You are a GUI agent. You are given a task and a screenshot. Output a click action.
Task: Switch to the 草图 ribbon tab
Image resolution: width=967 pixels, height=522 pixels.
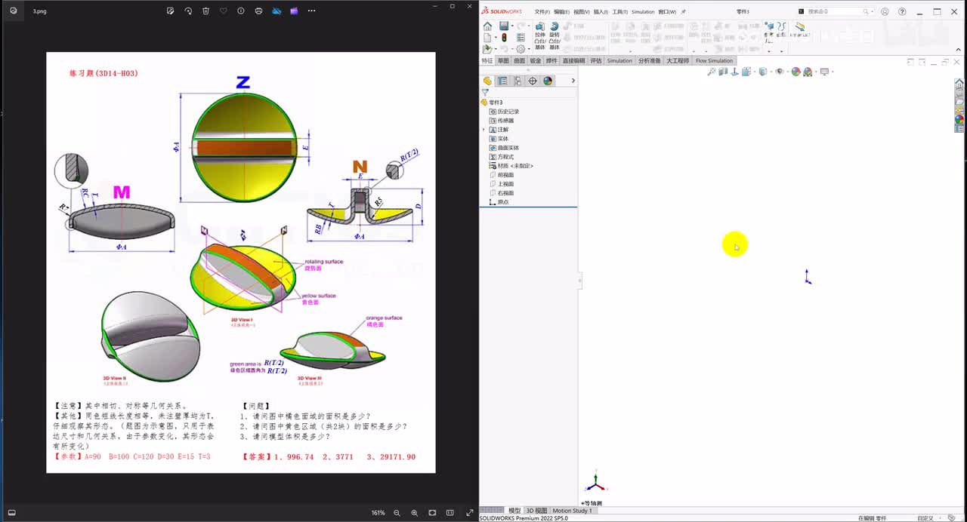(503, 60)
